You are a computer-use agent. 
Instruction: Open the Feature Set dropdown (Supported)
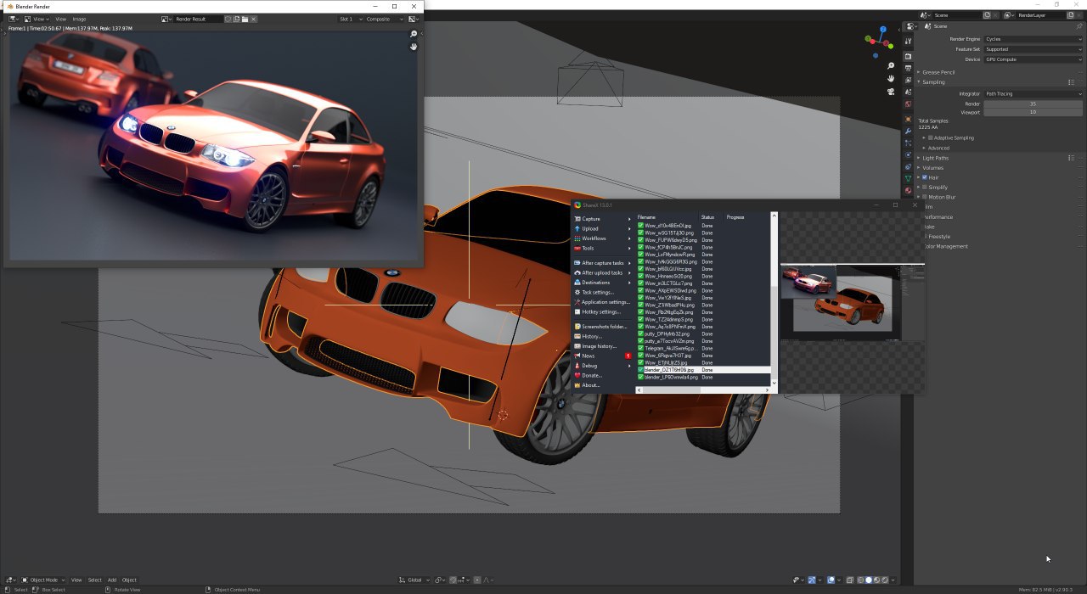[1033, 49]
